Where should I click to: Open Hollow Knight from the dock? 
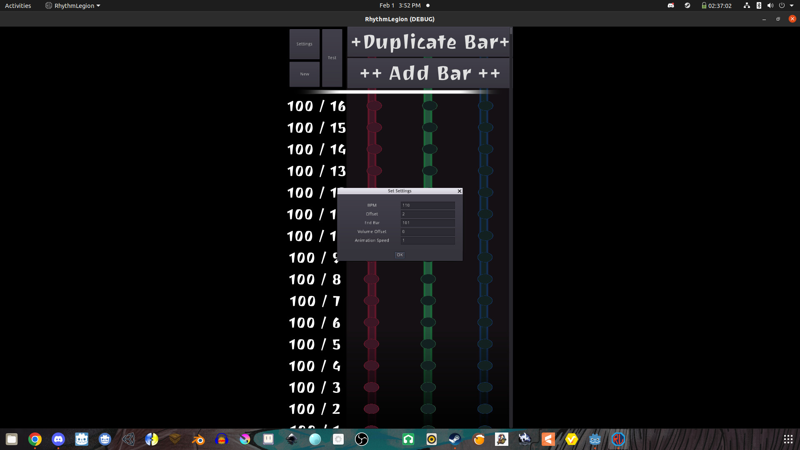pyautogui.click(x=525, y=439)
